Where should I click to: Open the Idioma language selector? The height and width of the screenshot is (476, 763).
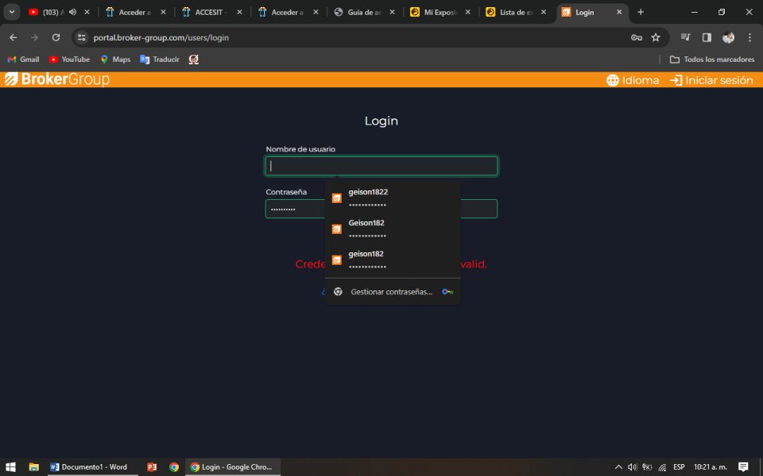coord(633,80)
